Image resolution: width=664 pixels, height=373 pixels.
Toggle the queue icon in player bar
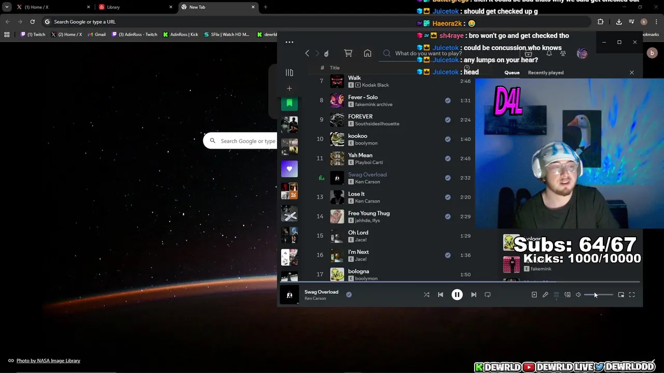[x=557, y=295]
